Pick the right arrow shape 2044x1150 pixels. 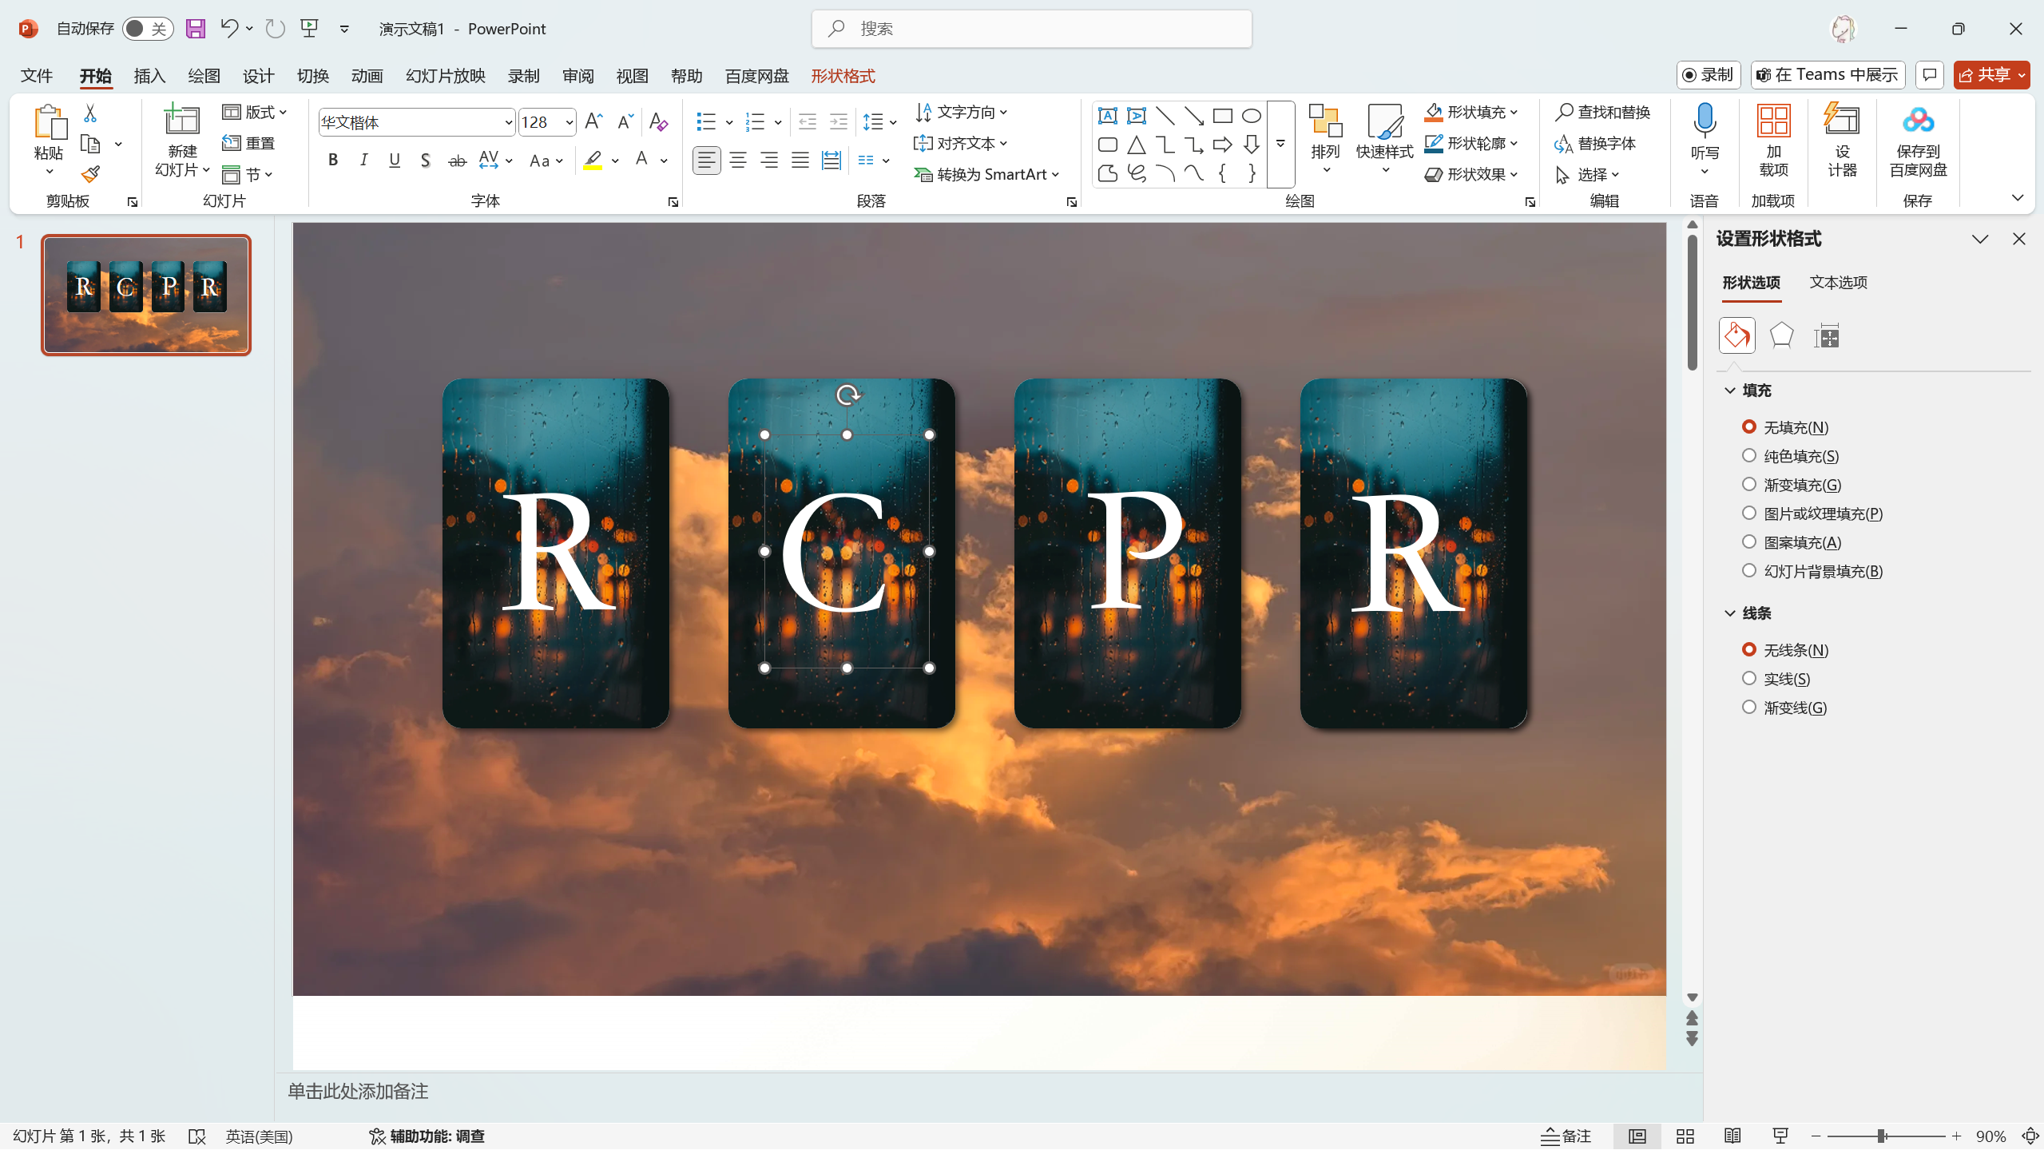click(1223, 145)
